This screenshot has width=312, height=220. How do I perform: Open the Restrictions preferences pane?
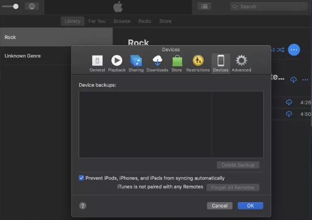[198, 64]
